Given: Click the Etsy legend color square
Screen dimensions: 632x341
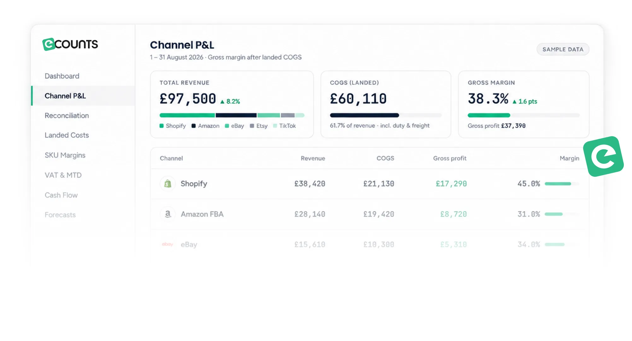Looking at the screenshot, I should pos(252,126).
